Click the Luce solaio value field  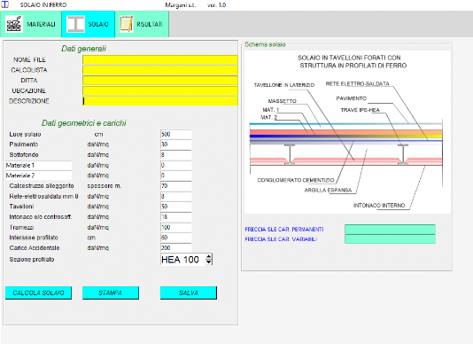tap(176, 134)
